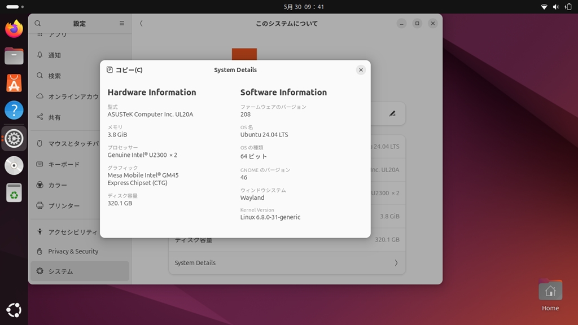
Task: Click the copy button in System Details
Action: click(x=125, y=70)
